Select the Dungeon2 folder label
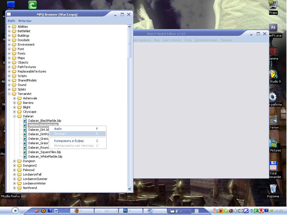The height and width of the screenshot is (215, 287). [x=30, y=165]
